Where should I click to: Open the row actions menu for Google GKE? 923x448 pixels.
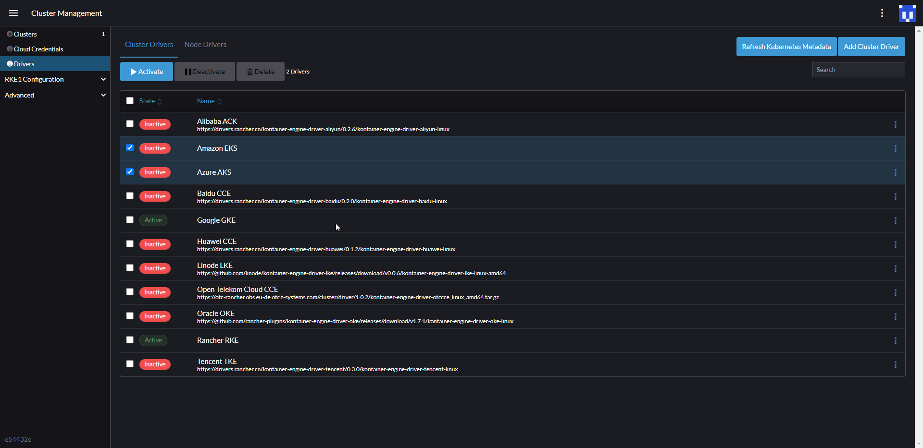click(x=896, y=220)
